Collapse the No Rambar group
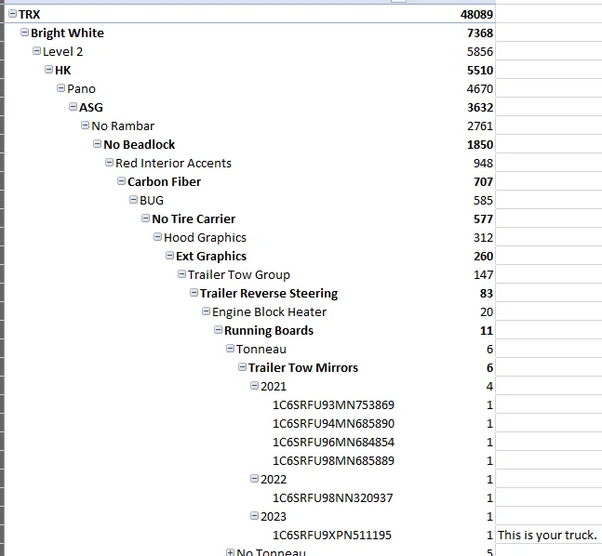This screenshot has width=602, height=556. 86,126
